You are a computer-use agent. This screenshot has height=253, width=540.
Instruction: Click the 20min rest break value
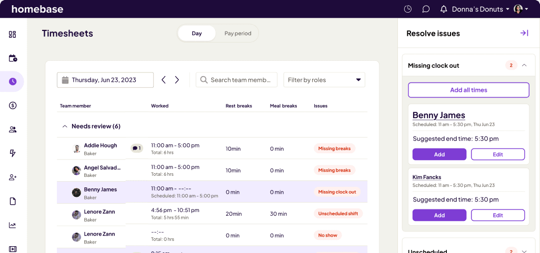(x=234, y=214)
